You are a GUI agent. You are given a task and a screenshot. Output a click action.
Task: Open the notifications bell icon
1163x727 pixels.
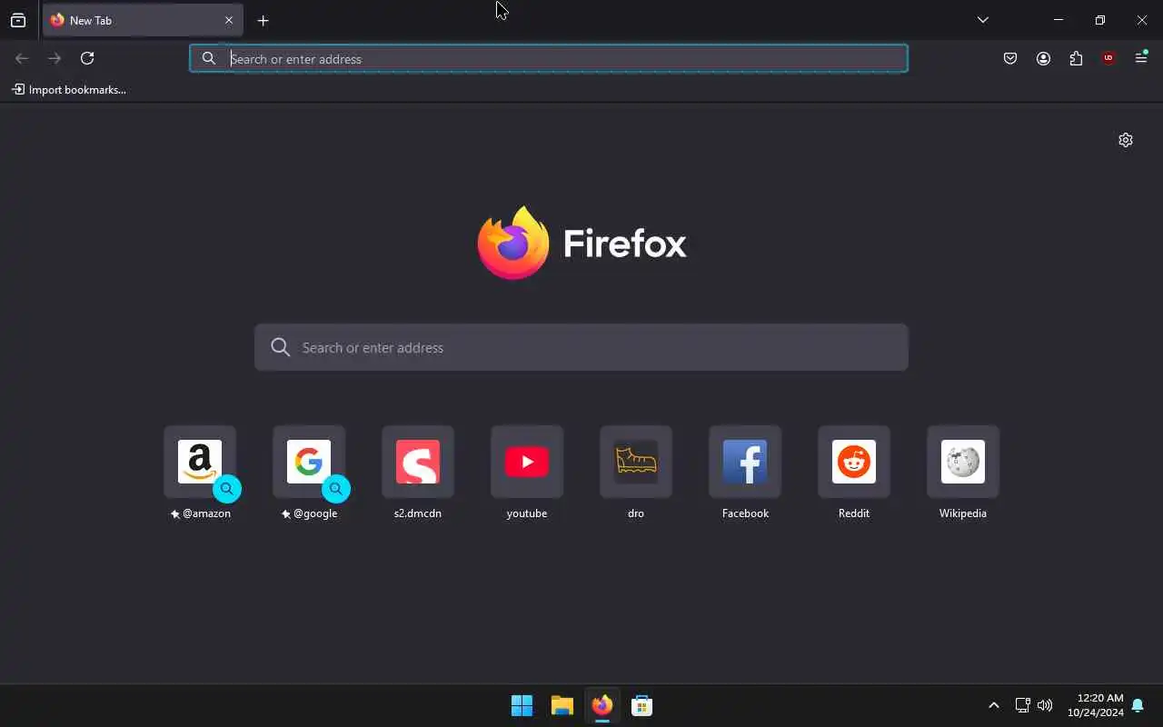1138,705
